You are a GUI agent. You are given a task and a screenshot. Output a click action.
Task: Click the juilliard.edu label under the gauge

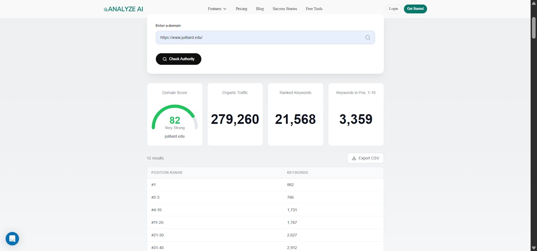coord(175,136)
